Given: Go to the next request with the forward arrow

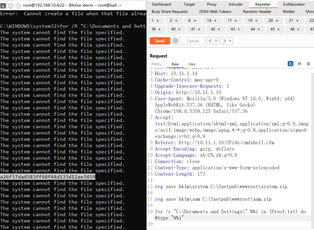Looking at the screenshot, I should pos(224,41).
